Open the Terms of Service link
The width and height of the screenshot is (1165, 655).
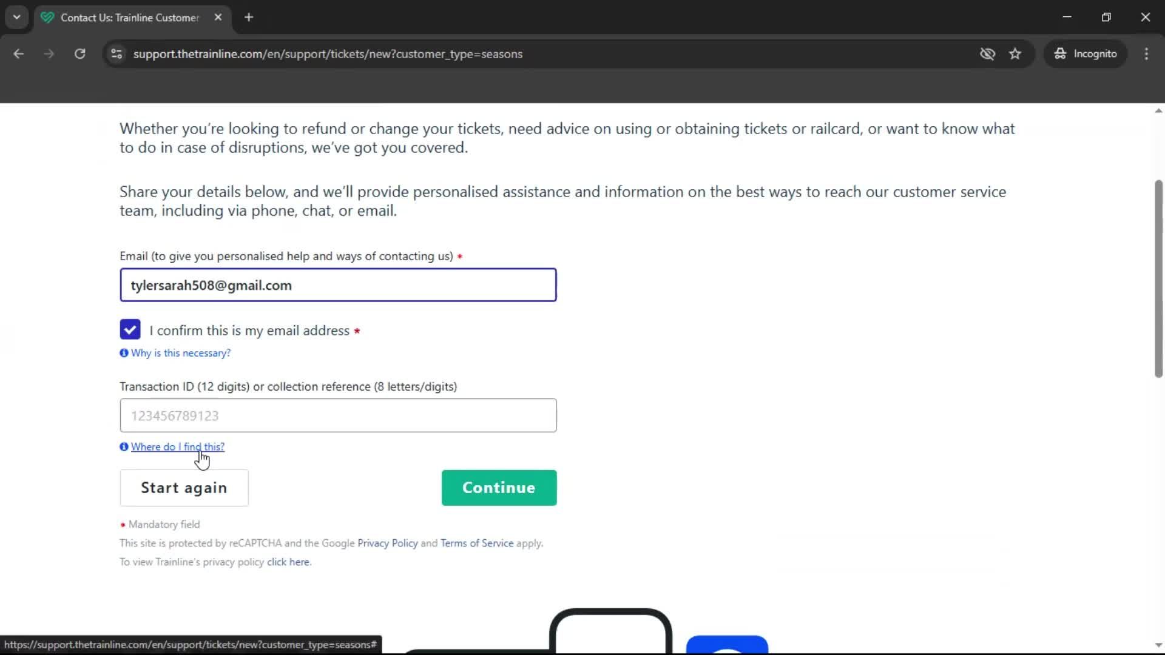coord(476,543)
